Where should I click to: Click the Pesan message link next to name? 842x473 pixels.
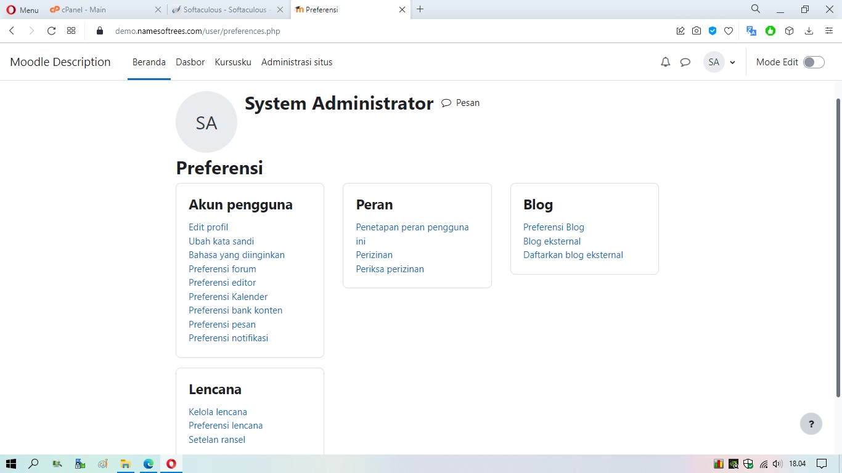coord(460,103)
